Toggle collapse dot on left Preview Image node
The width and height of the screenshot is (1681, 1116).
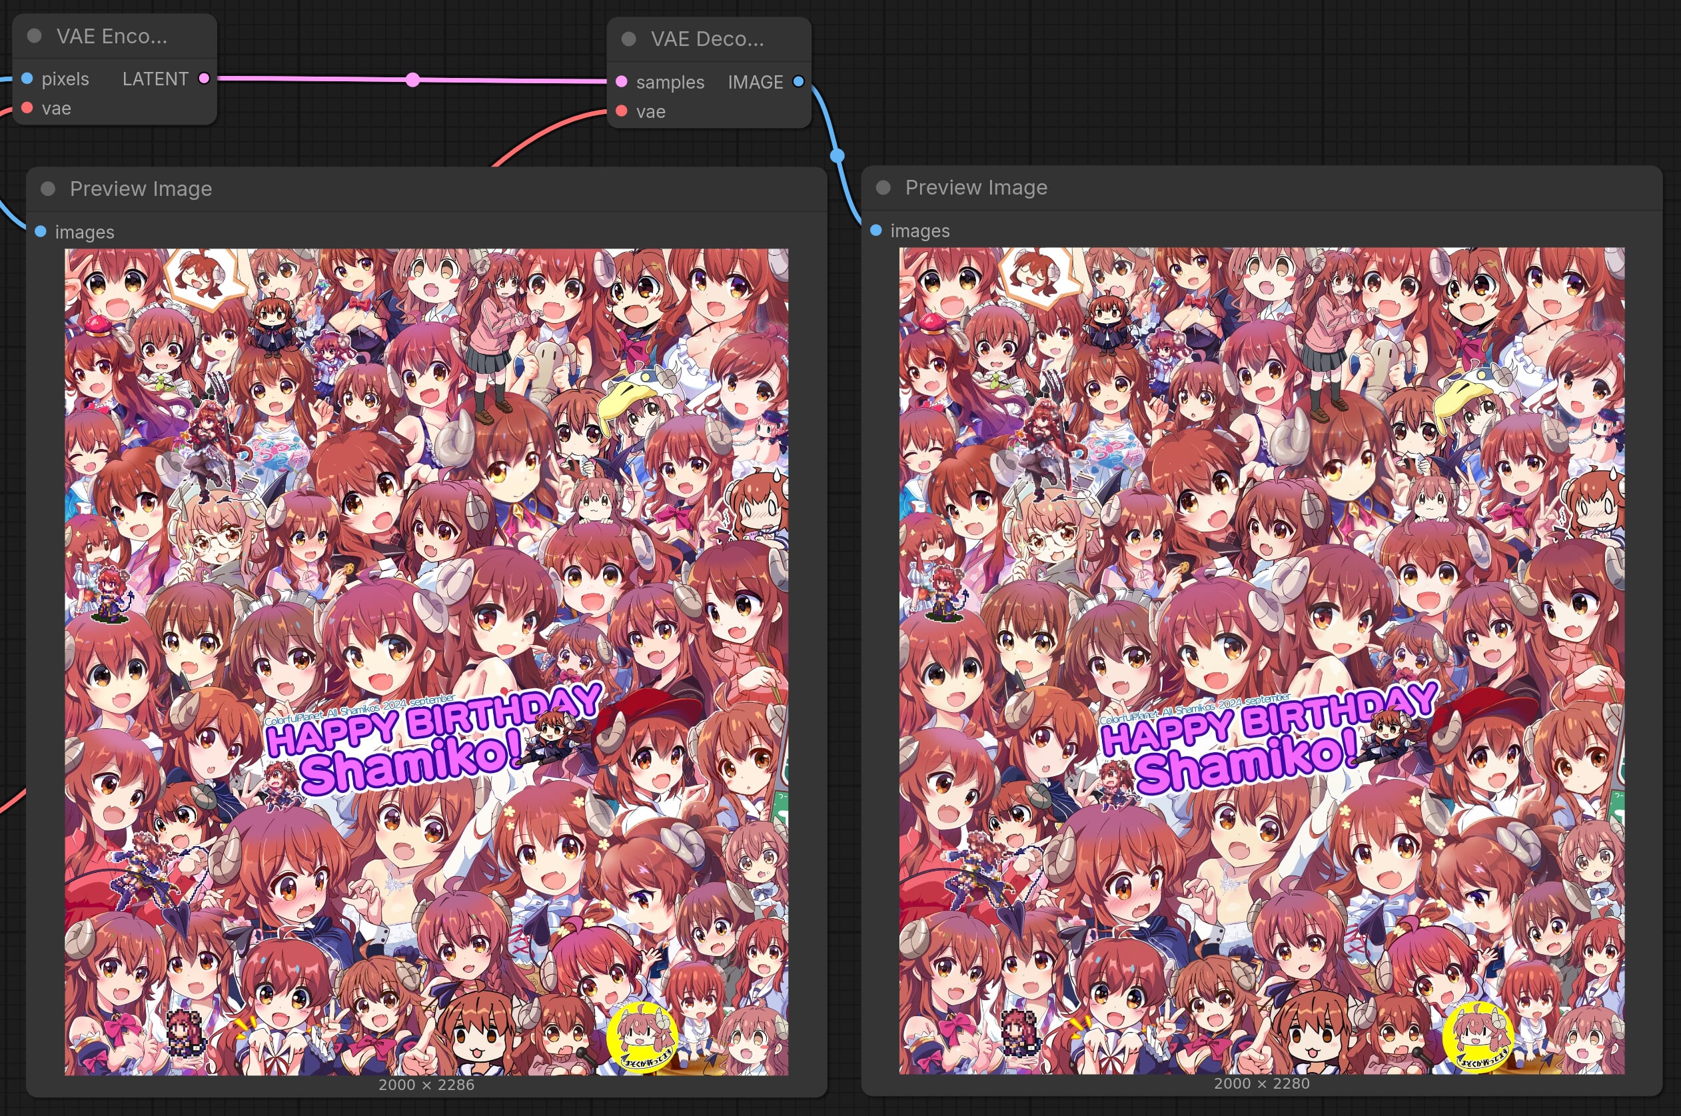tap(49, 189)
